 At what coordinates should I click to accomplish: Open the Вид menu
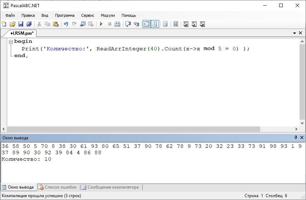[x=45, y=15]
